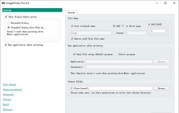
Task: Click the JobID value field
Action: (158, 31)
